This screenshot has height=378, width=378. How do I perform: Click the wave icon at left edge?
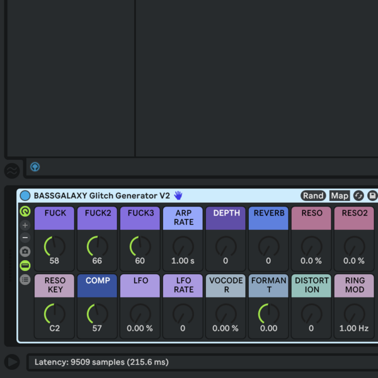pos(12,171)
